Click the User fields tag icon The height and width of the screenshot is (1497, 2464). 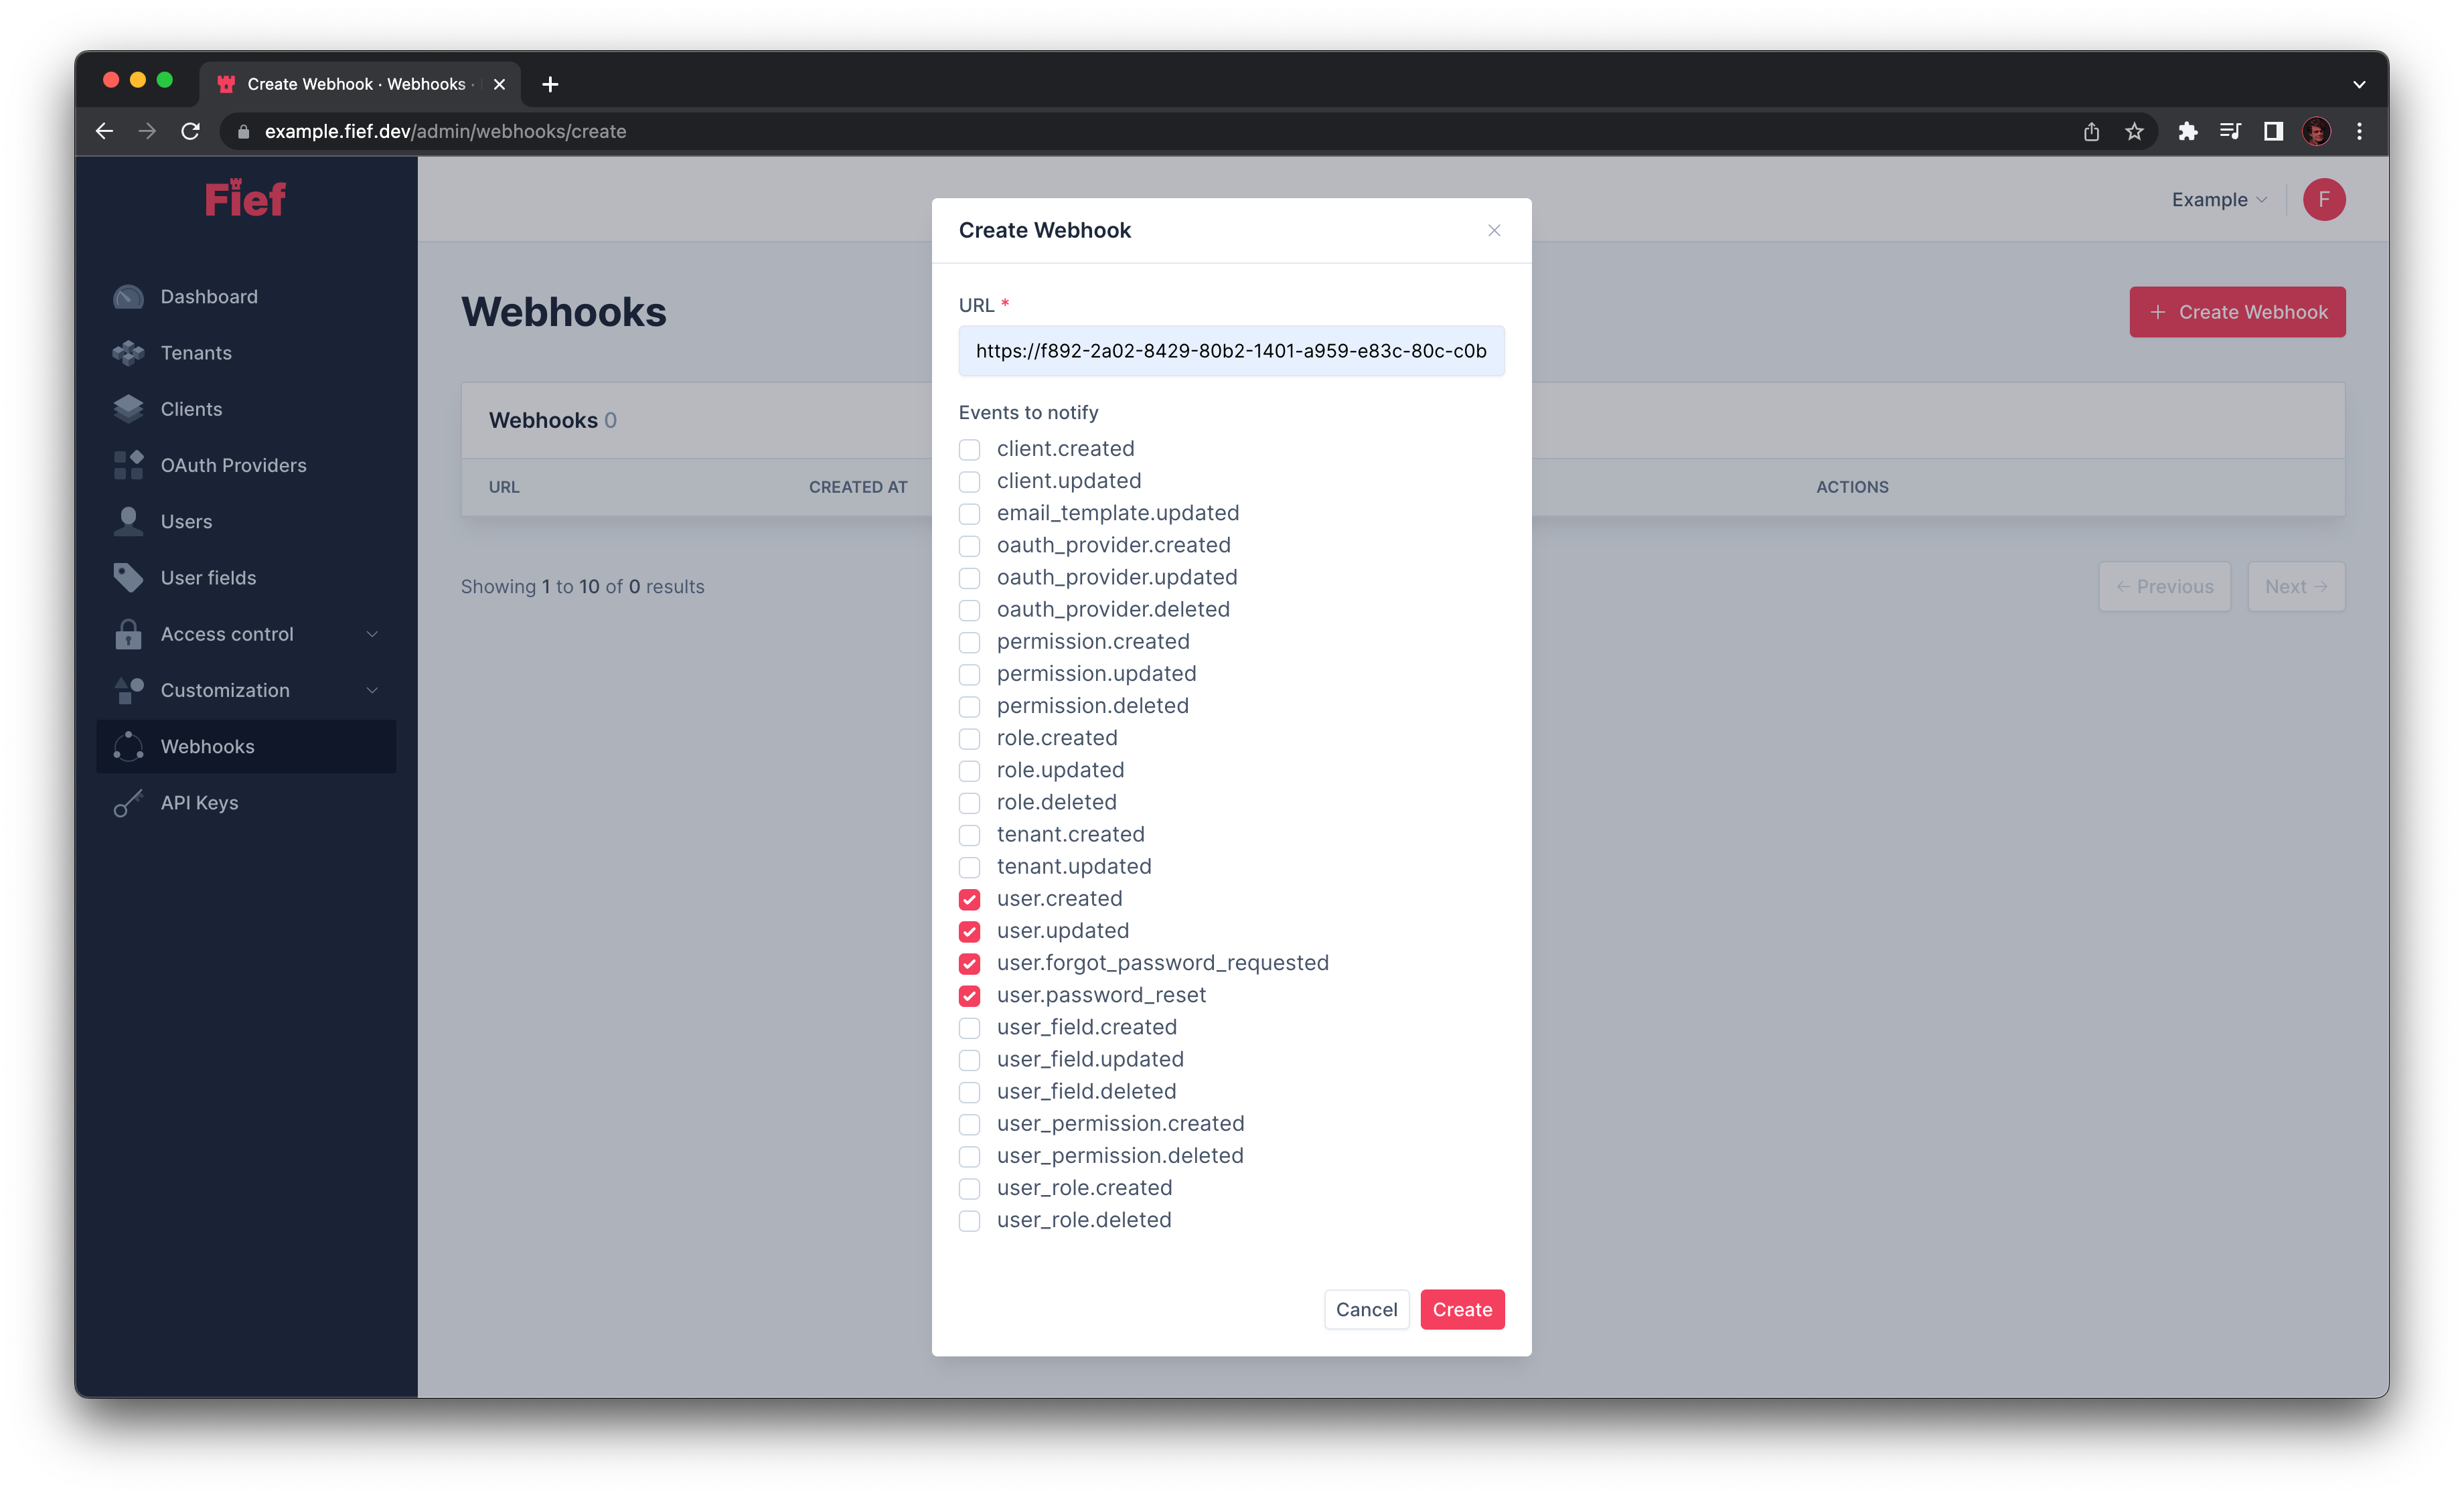(128, 577)
